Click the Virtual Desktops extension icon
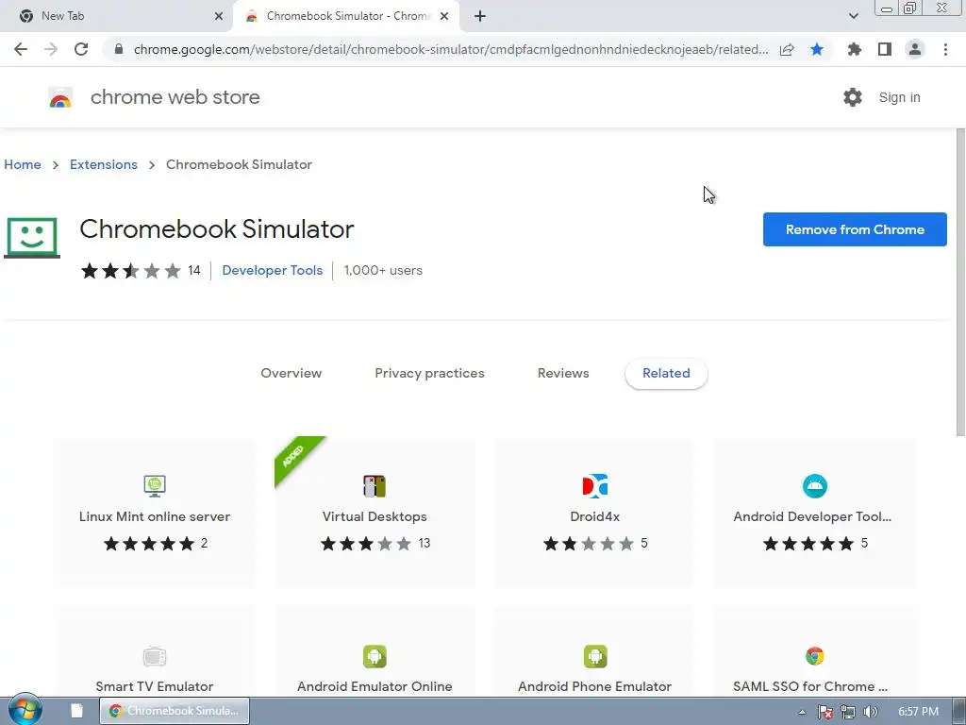 [x=375, y=486]
